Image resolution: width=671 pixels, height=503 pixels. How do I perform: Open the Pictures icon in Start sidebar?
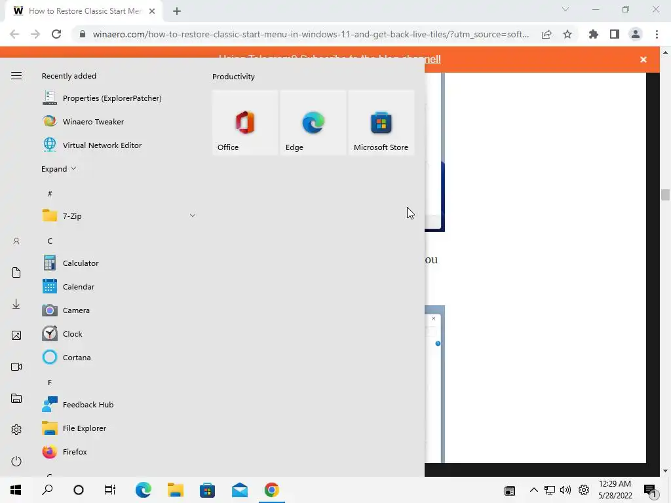click(16, 335)
